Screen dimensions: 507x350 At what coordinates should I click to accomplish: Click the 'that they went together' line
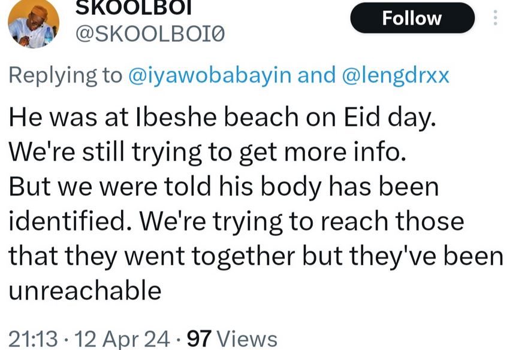pos(255,257)
